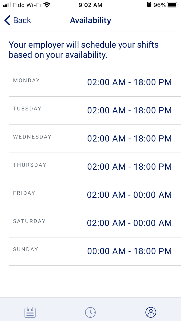Select Wednesday's availability entry

[x=129, y=138]
